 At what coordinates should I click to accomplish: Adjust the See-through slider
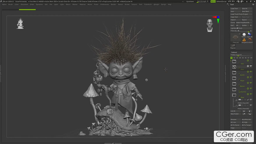(202, 1)
